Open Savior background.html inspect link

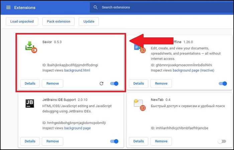[77, 70]
